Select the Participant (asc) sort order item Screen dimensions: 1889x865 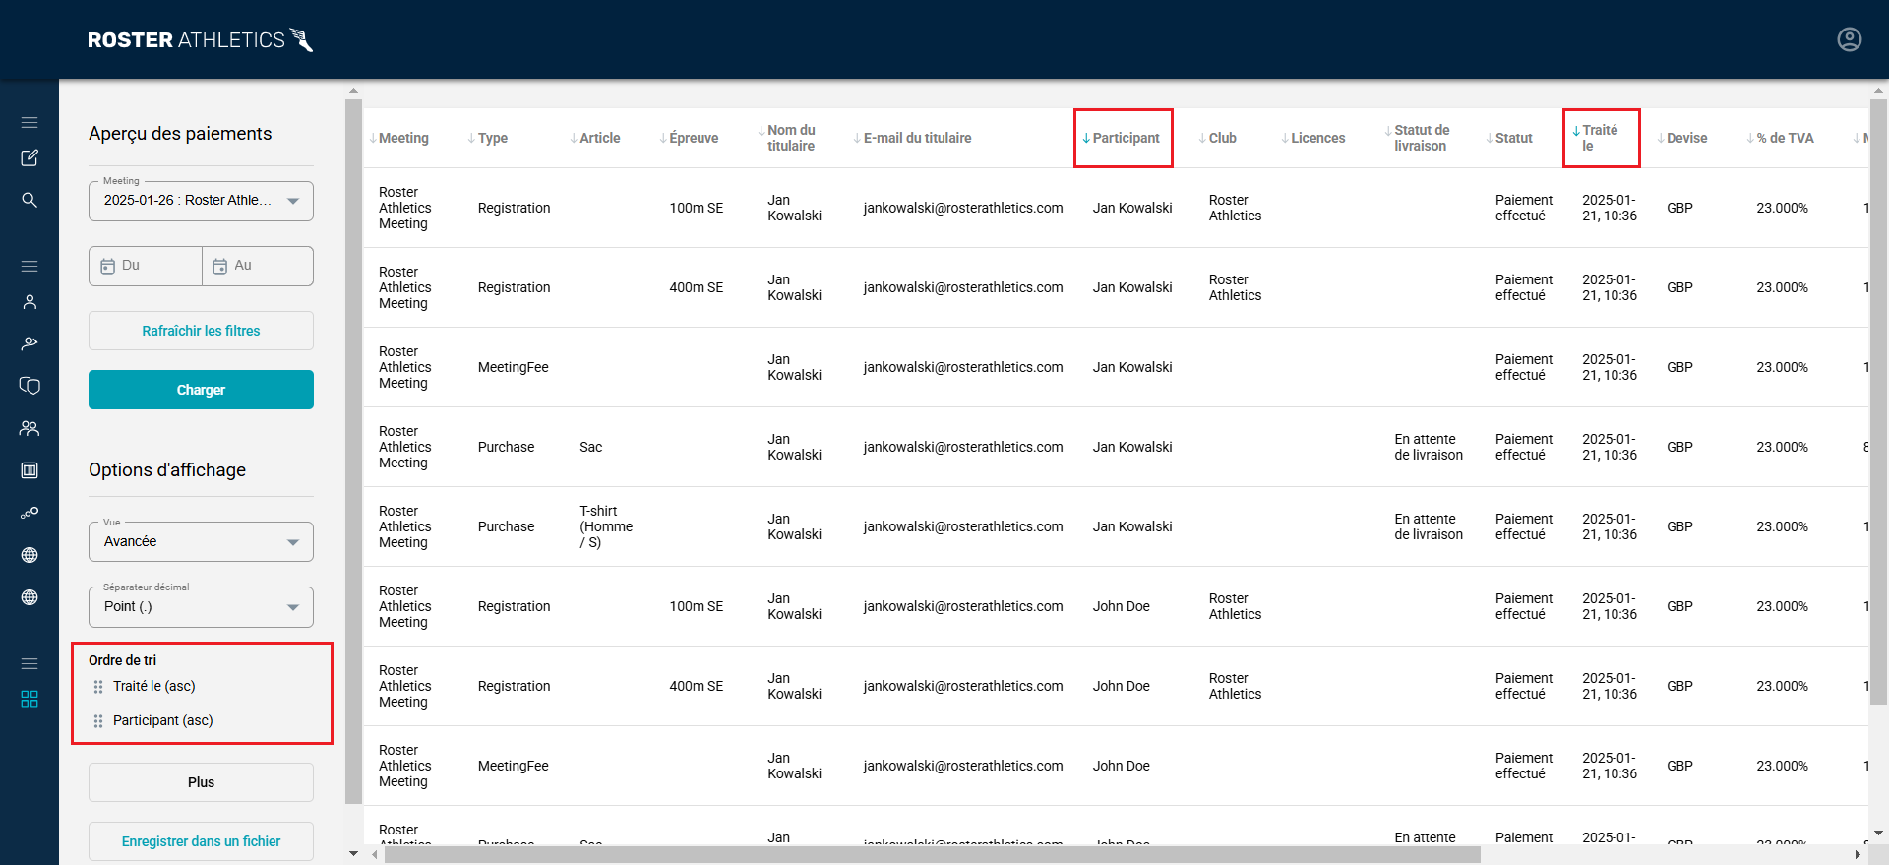[x=163, y=721]
